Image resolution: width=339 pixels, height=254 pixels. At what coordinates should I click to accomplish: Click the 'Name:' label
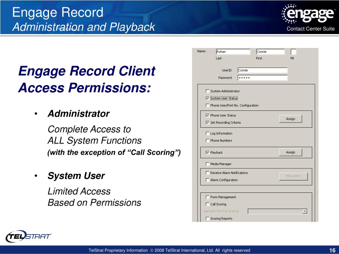coord(202,51)
